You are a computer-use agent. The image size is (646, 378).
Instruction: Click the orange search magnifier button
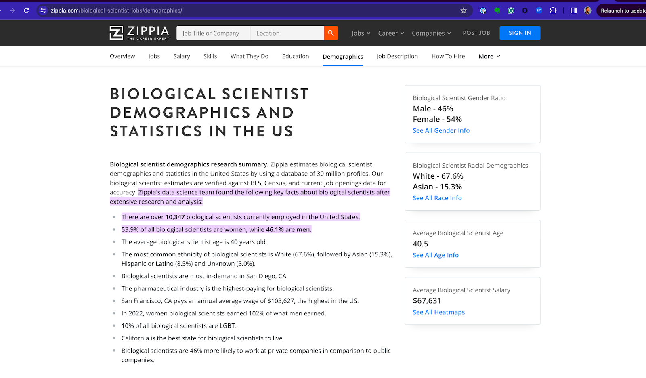click(331, 33)
